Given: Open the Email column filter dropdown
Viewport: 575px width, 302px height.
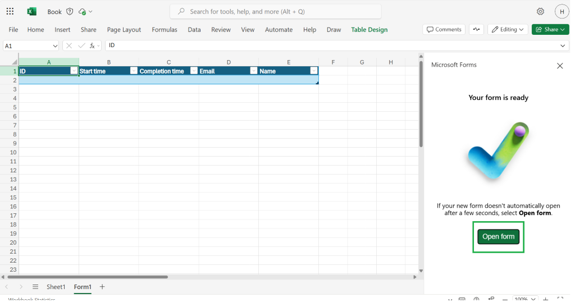Looking at the screenshot, I should pos(253,70).
